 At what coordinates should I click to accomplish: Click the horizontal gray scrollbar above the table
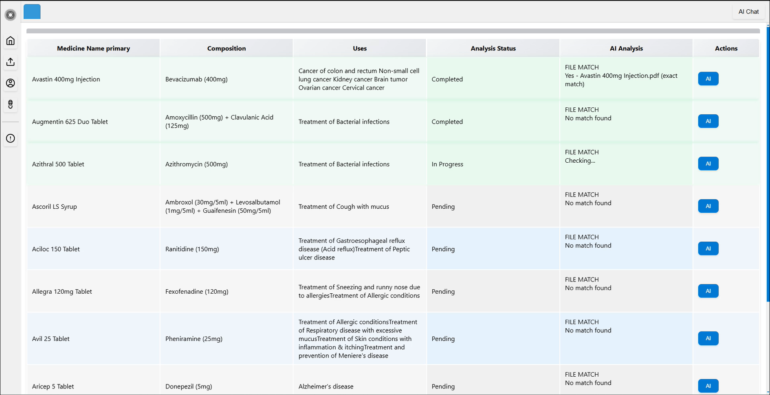(393, 31)
